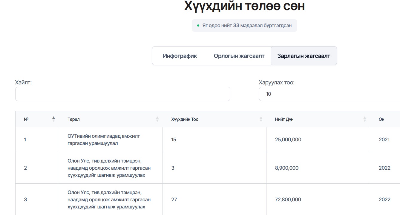The image size is (400, 215).
Task: Select the child count 27 cell
Action: click(174, 199)
